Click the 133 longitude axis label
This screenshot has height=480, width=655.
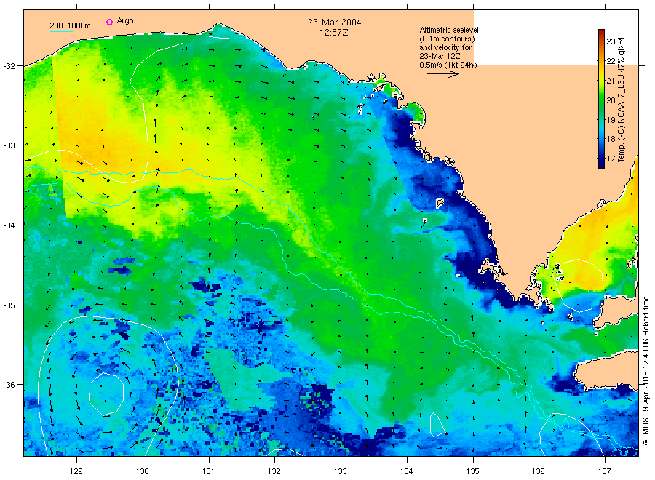pyautogui.click(x=341, y=471)
